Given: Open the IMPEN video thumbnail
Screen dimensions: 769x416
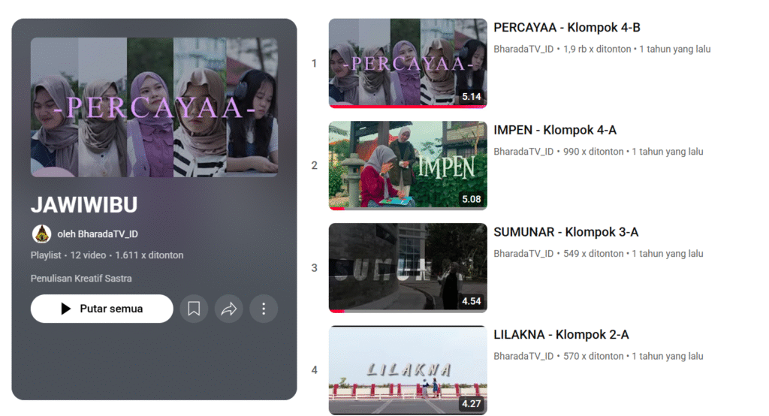Looking at the screenshot, I should tap(407, 164).
